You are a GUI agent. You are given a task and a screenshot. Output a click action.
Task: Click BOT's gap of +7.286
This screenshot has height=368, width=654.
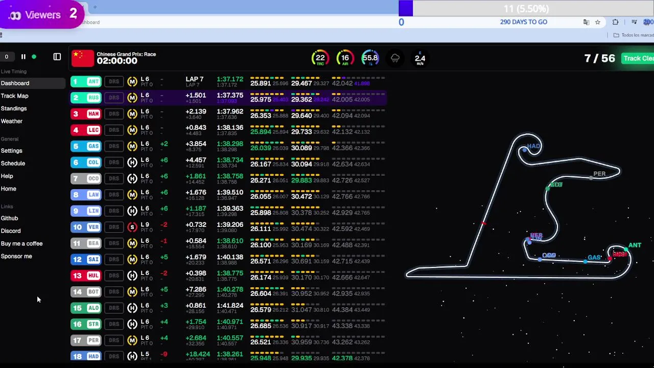click(196, 289)
